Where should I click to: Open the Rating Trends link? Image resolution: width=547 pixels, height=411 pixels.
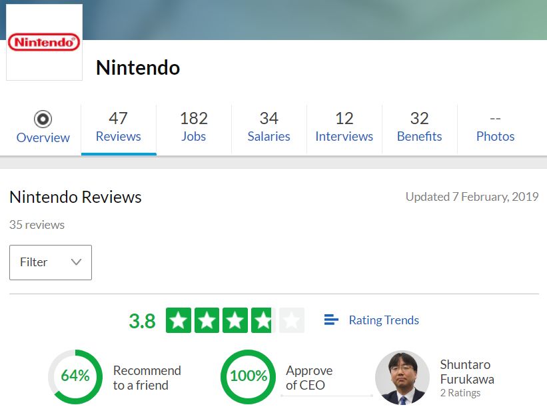[384, 320]
